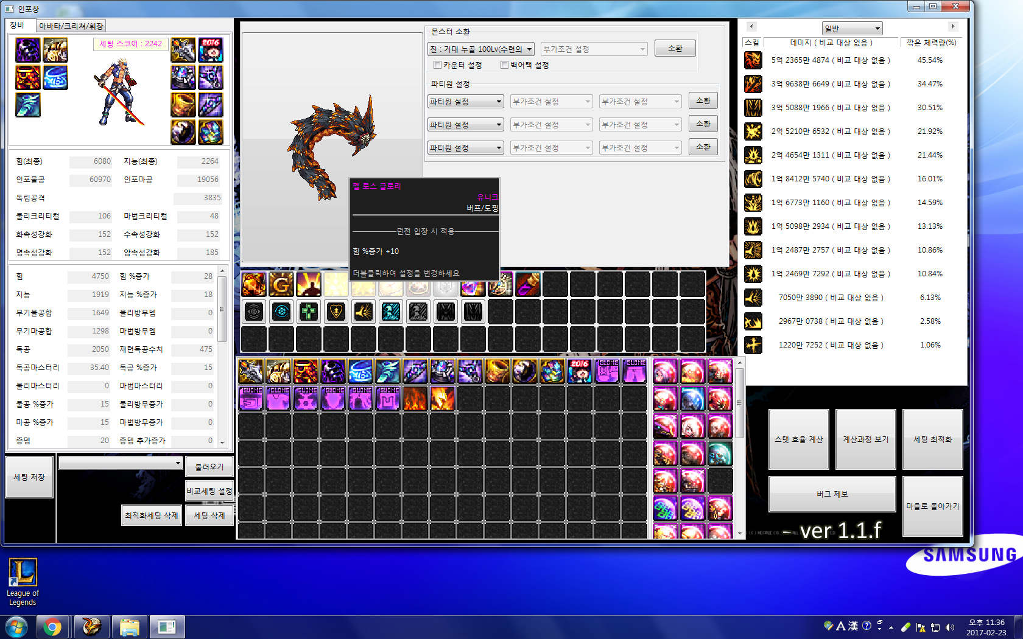Select the red explosion buff icon
The height and width of the screenshot is (639, 1023).
(x=254, y=284)
